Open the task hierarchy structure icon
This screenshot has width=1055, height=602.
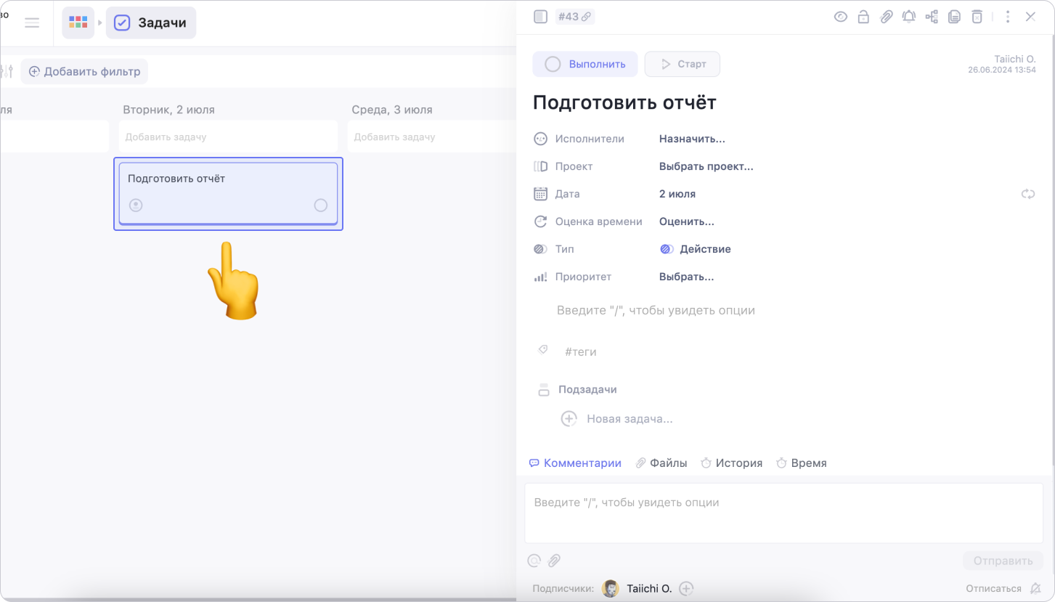click(x=932, y=17)
